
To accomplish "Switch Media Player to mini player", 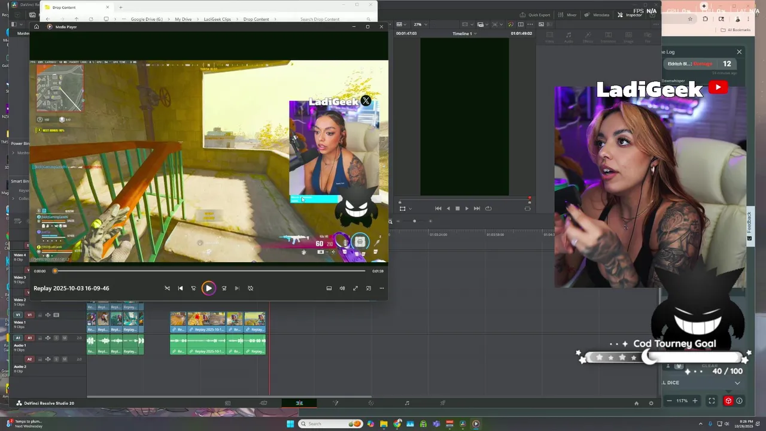I will [x=368, y=288].
